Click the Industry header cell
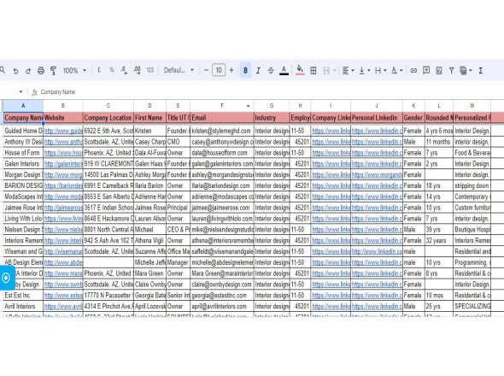Image resolution: width=504 pixels, height=376 pixels. click(x=272, y=118)
